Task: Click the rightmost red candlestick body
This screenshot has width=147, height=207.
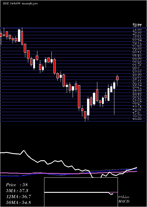Action: point(117,78)
